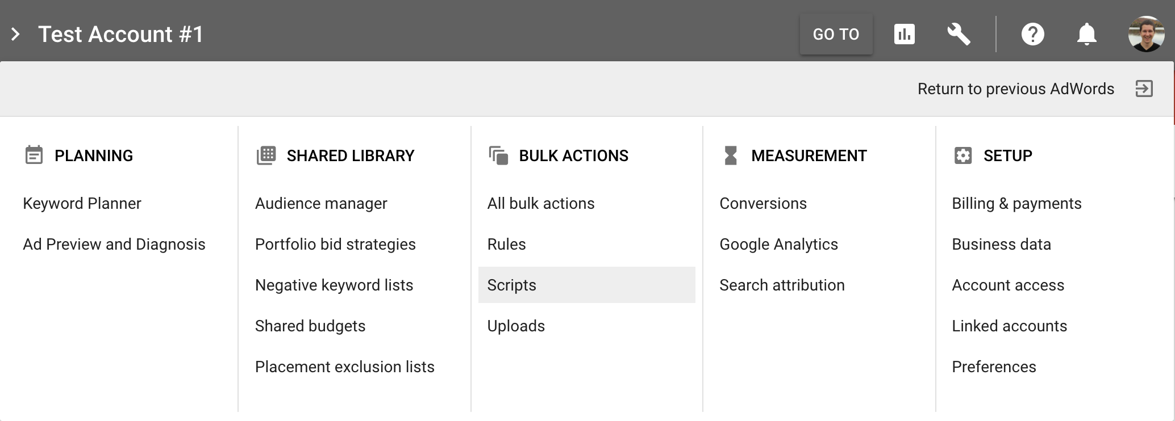Click the Measurement hourglass icon
The height and width of the screenshot is (421, 1175).
click(x=731, y=155)
